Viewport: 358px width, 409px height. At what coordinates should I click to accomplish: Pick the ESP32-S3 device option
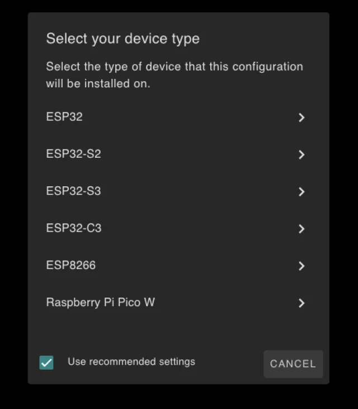pos(73,191)
